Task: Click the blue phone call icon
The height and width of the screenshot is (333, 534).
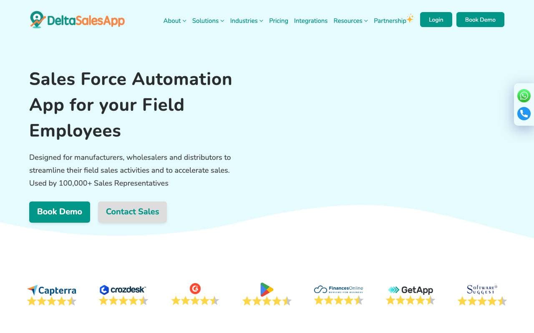Action: click(524, 114)
